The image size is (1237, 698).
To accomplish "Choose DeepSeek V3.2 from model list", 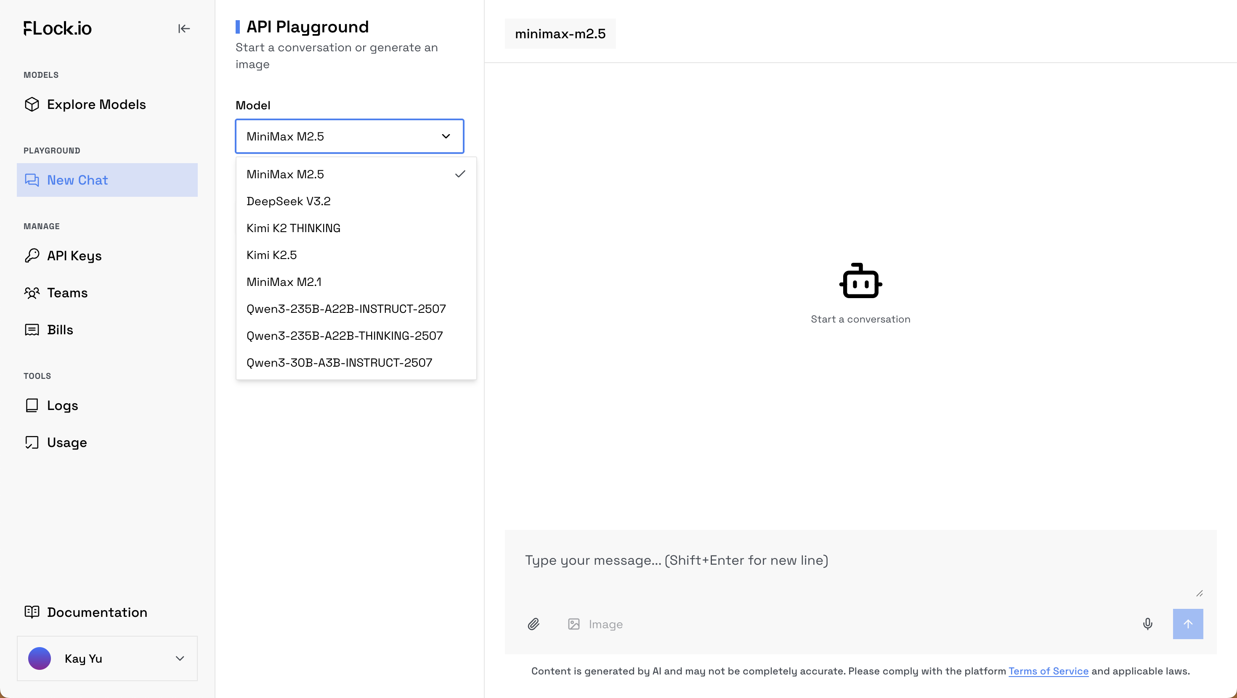I will tap(289, 201).
